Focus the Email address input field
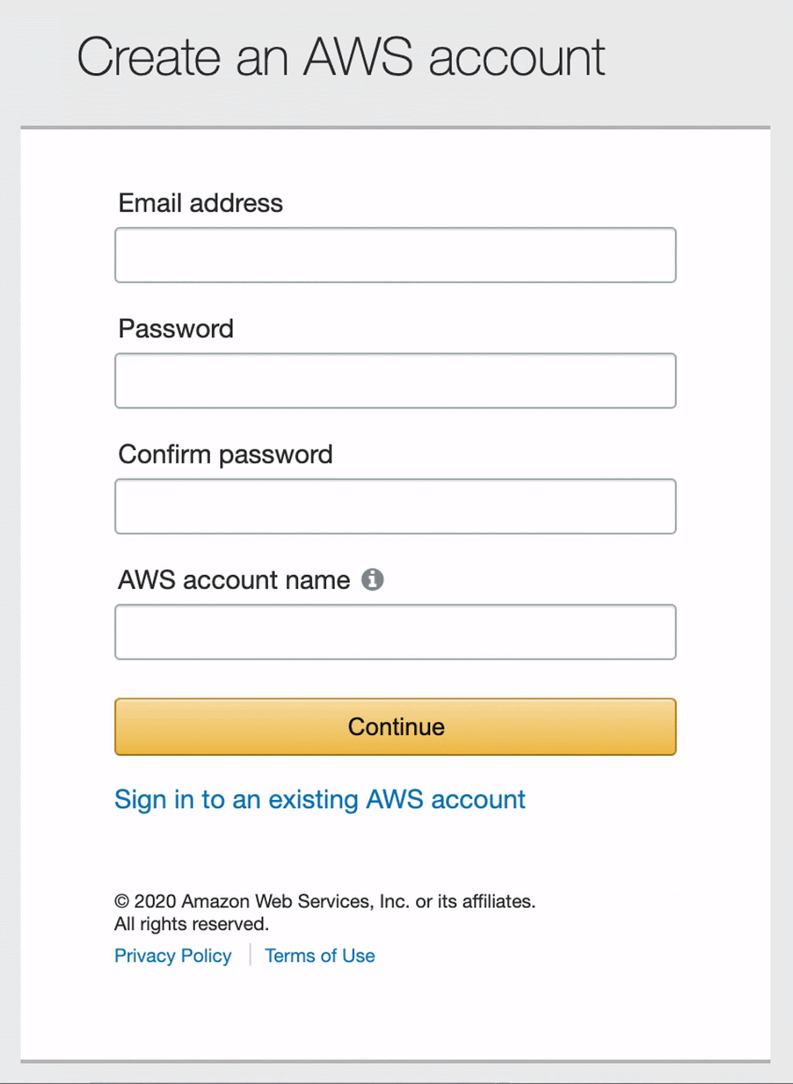The height and width of the screenshot is (1084, 793). coord(395,255)
